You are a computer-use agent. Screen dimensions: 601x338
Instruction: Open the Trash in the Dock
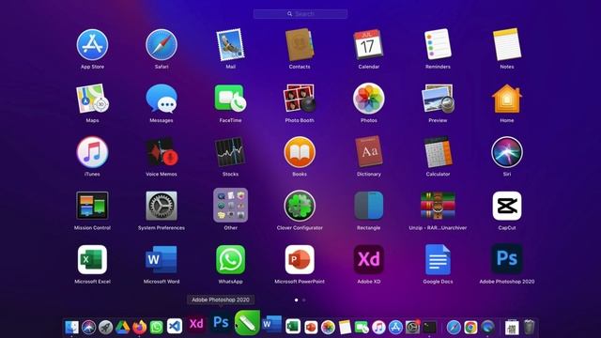(530, 328)
